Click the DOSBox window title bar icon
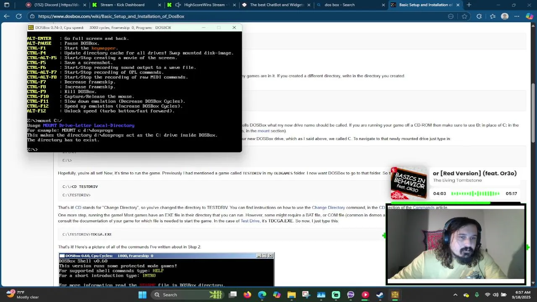 click(x=31, y=28)
